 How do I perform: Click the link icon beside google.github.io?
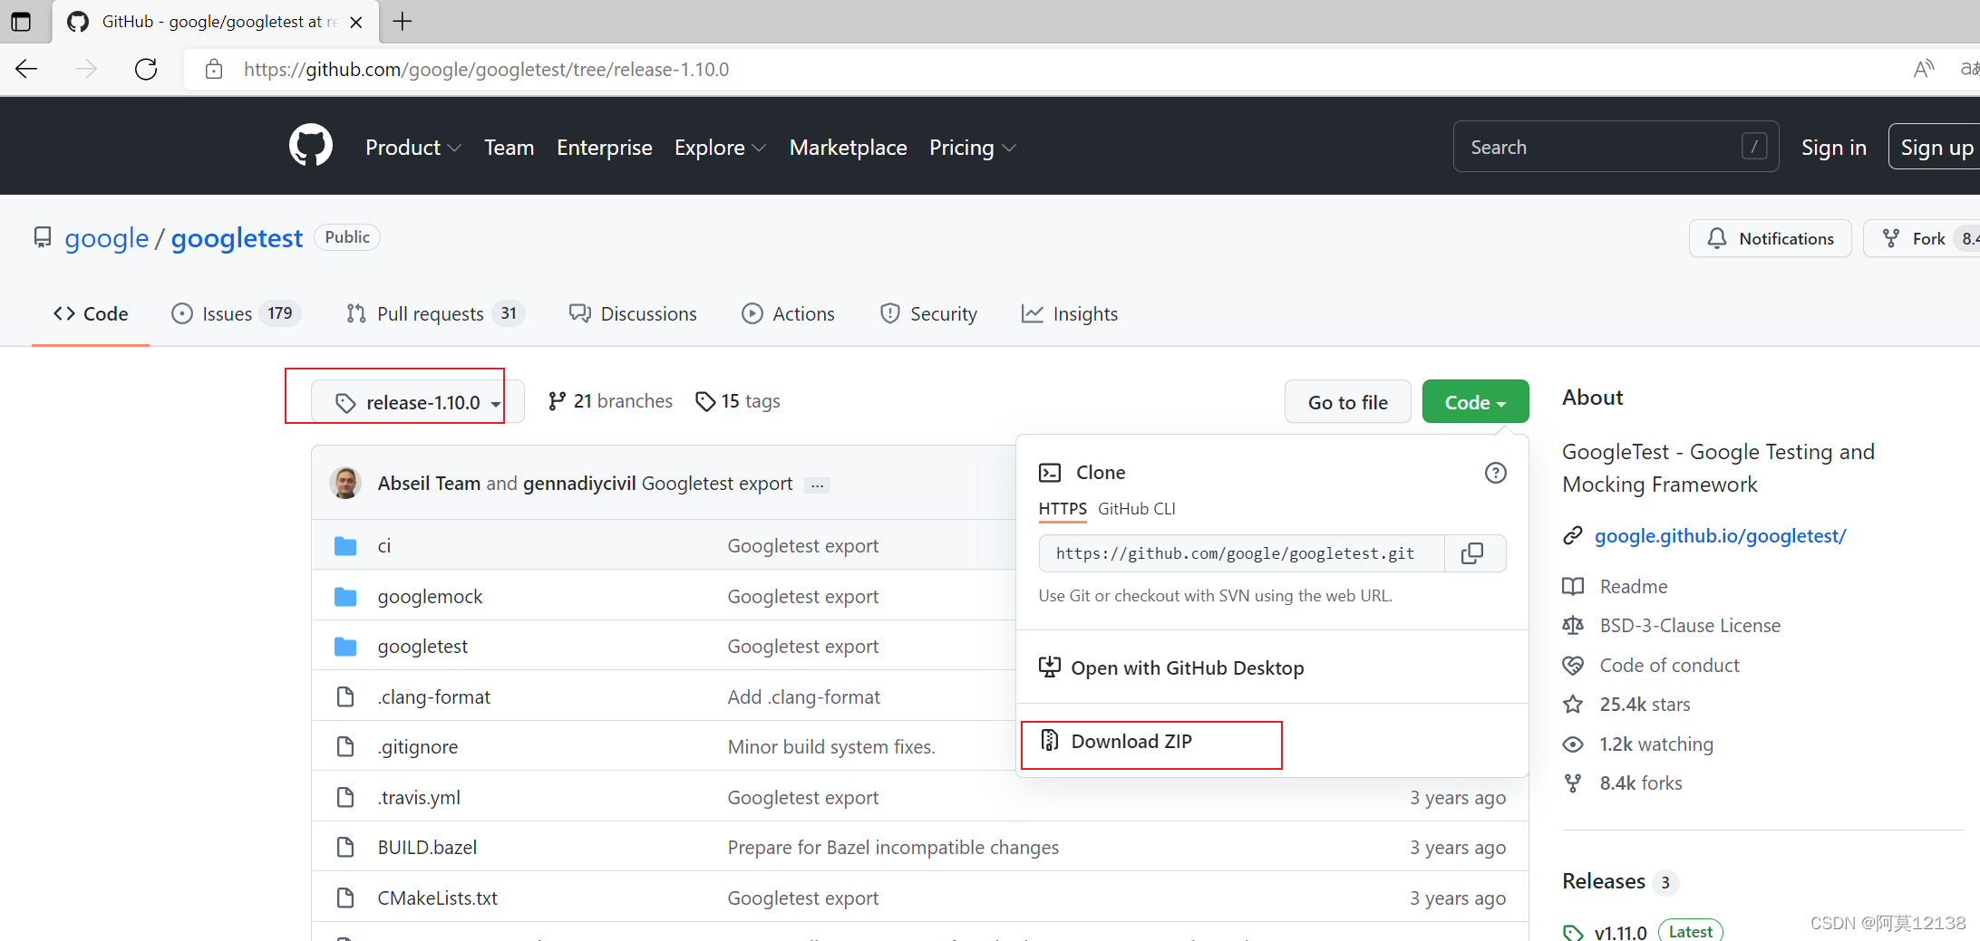point(1573,536)
